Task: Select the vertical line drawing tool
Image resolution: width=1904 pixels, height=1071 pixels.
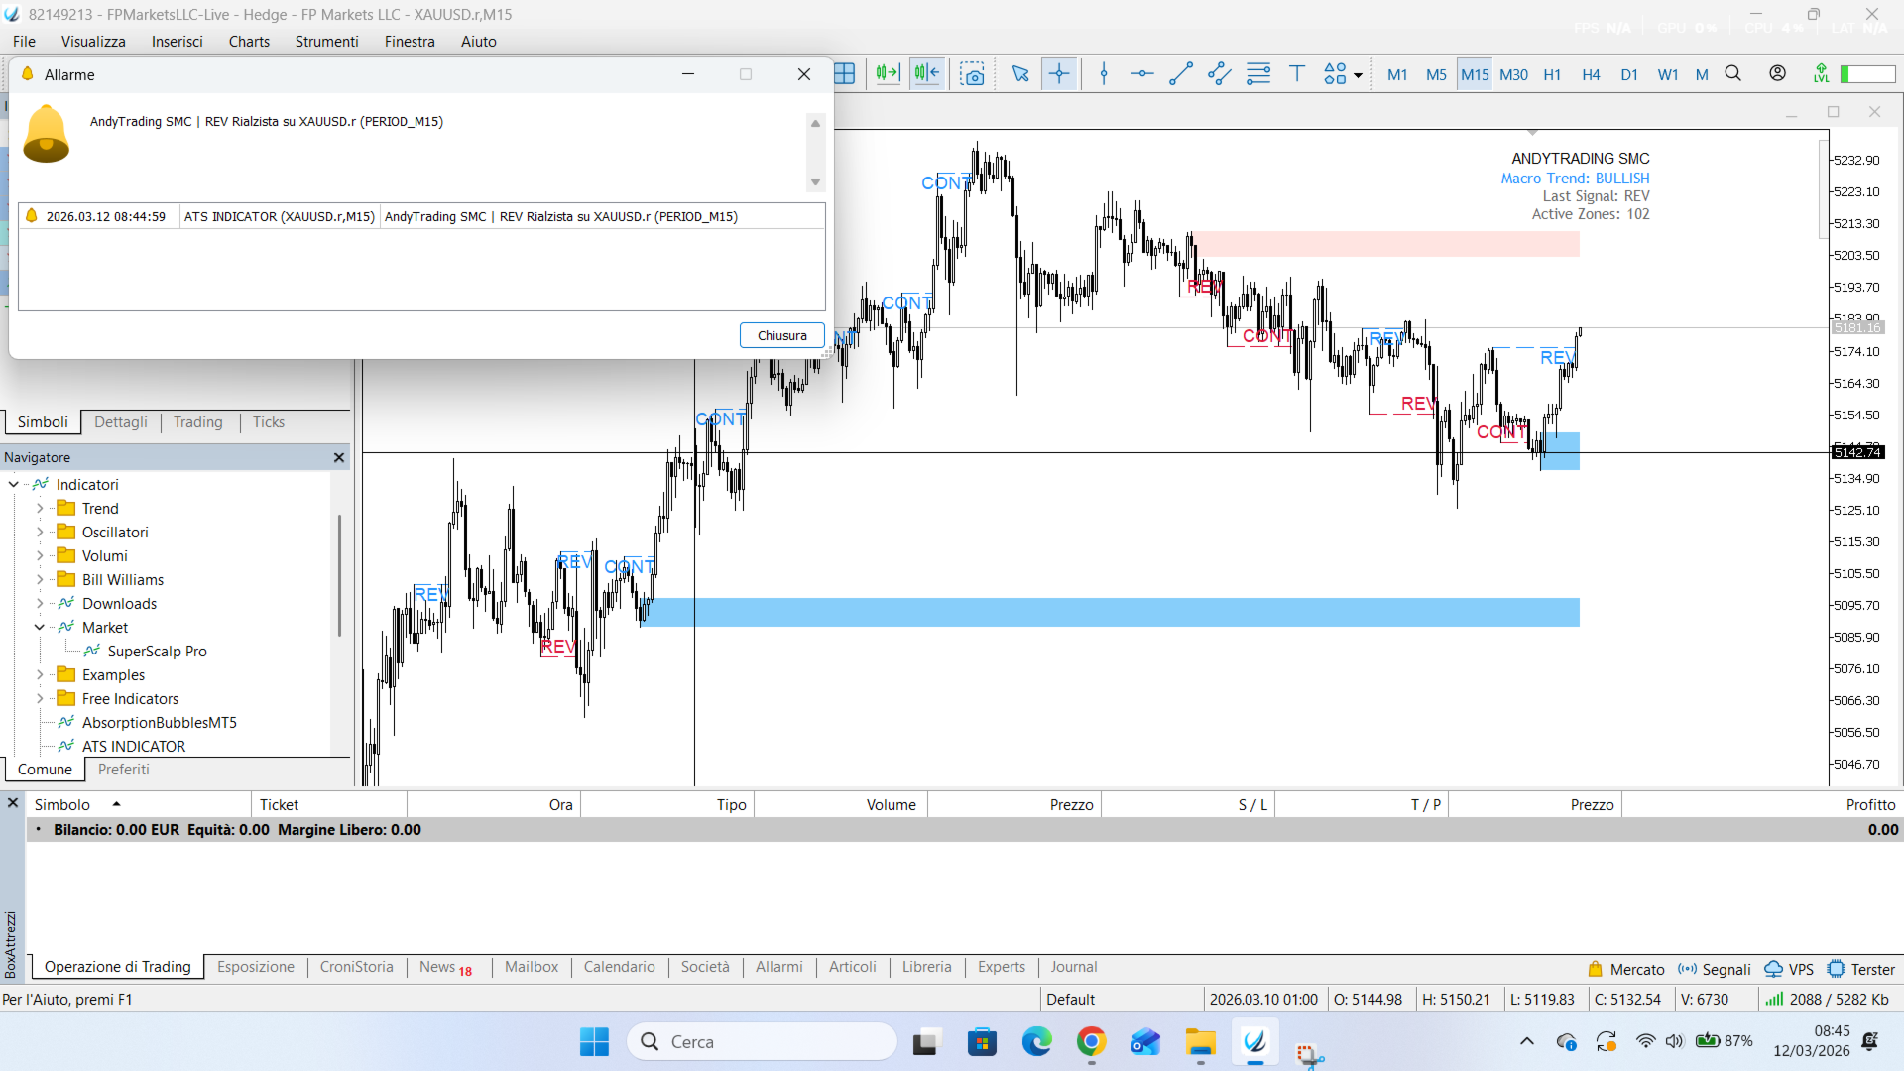Action: click(1104, 74)
